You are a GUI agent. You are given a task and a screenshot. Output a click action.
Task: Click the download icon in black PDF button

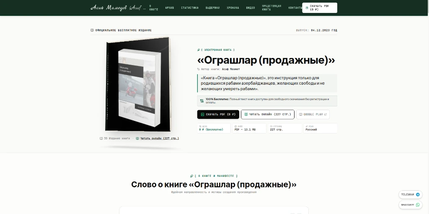(202, 114)
